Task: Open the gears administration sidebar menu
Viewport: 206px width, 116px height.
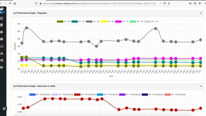Action: [x=2, y=60]
